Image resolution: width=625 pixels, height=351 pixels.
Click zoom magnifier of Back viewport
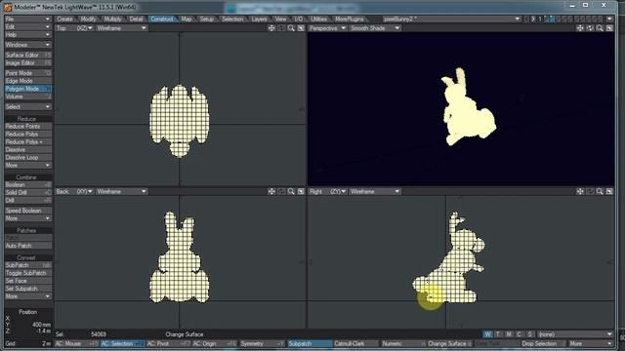291,191
